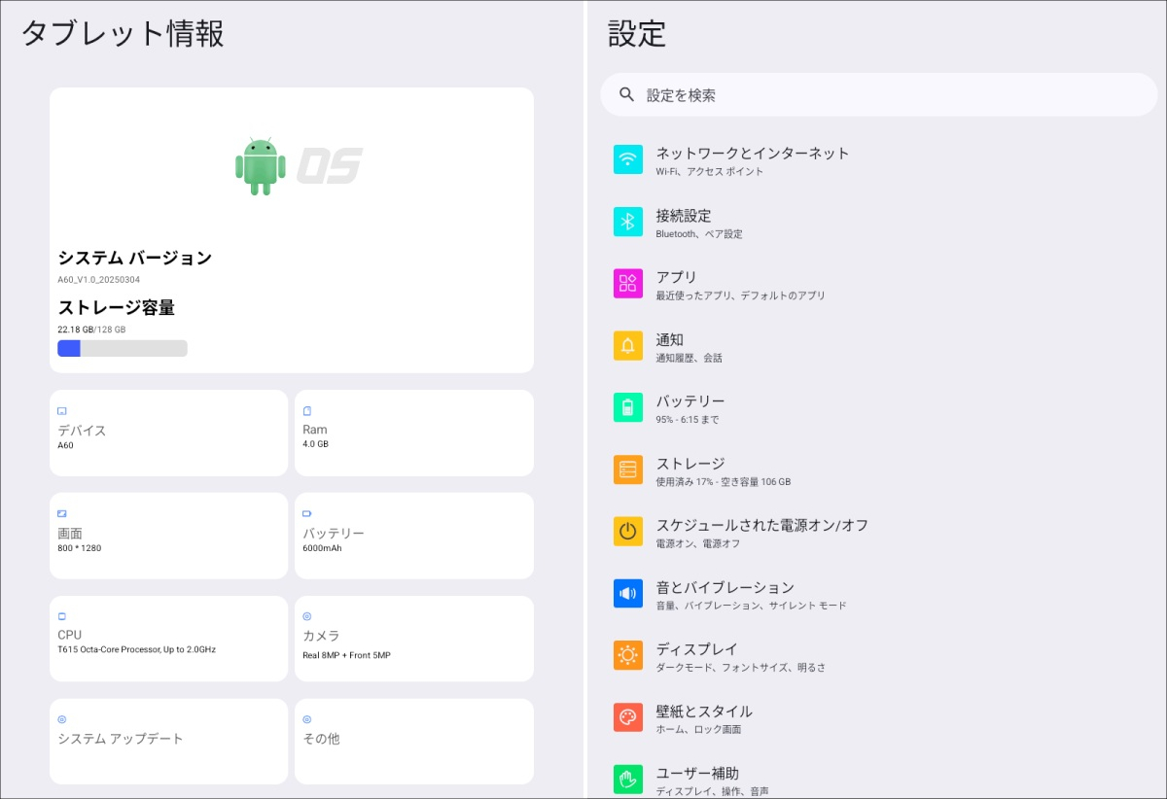Open app settings via the アプリ icon
This screenshot has width=1167, height=799.
tap(627, 283)
